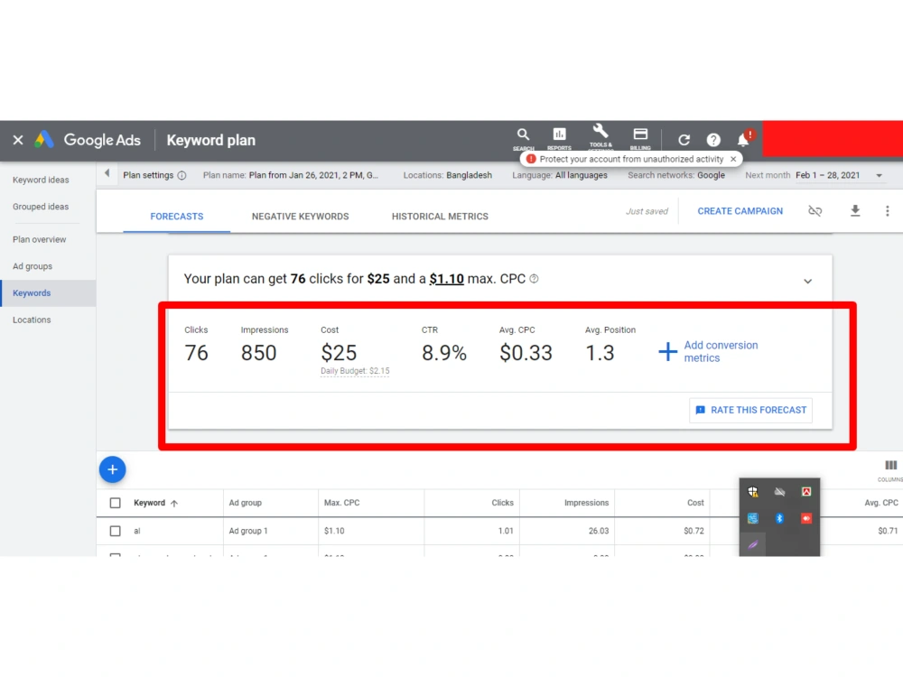Open Ad groups in sidebar

(x=33, y=266)
